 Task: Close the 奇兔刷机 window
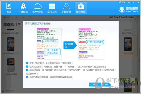click(138, 2)
